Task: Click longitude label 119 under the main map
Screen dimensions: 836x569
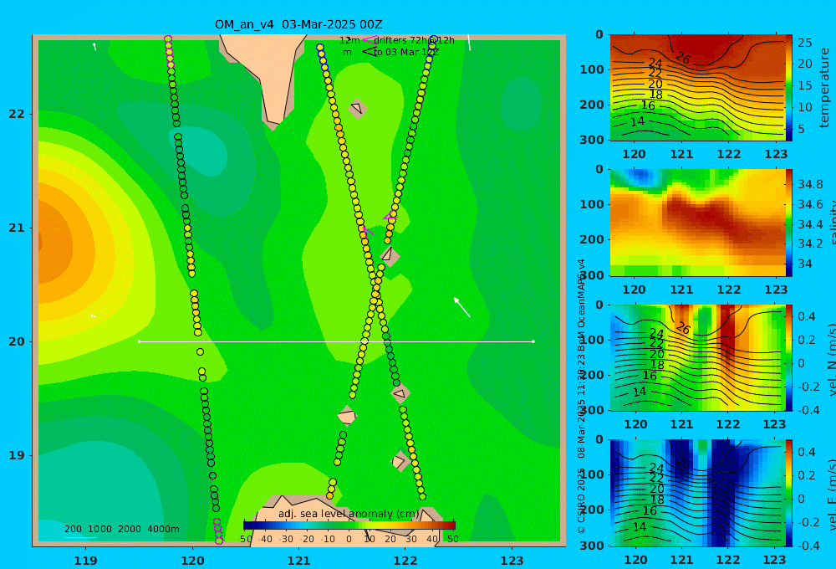Action: tap(85, 561)
